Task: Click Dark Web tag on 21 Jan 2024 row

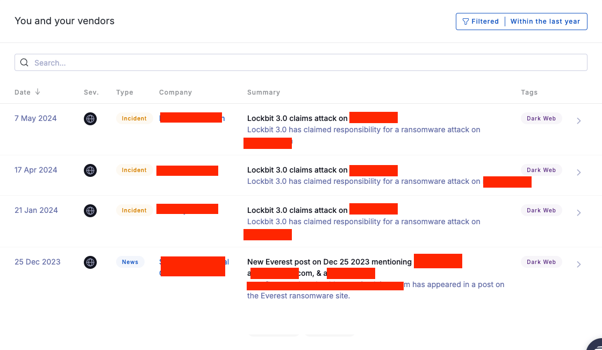Action: click(541, 210)
